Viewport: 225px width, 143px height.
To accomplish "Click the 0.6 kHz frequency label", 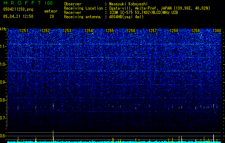I will pyautogui.click(x=3, y=136).
